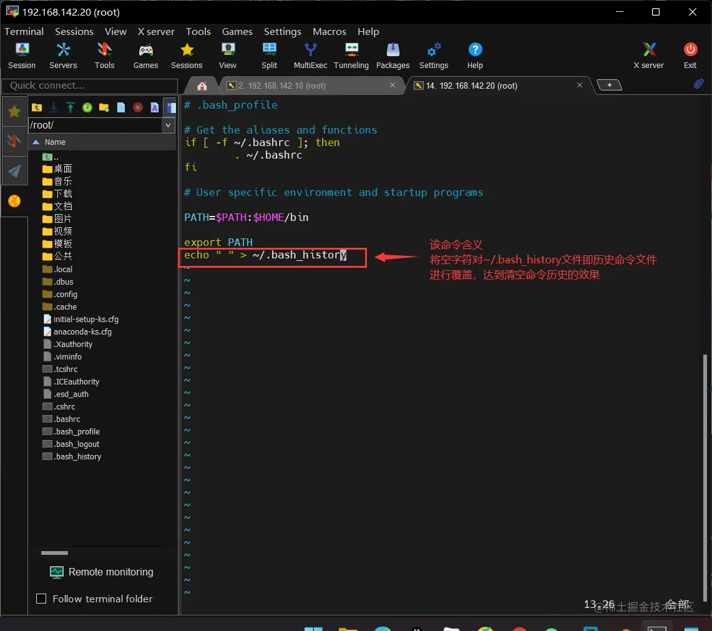Click the red delete icon in SFTP toolbar
The width and height of the screenshot is (712, 631).
(137, 107)
